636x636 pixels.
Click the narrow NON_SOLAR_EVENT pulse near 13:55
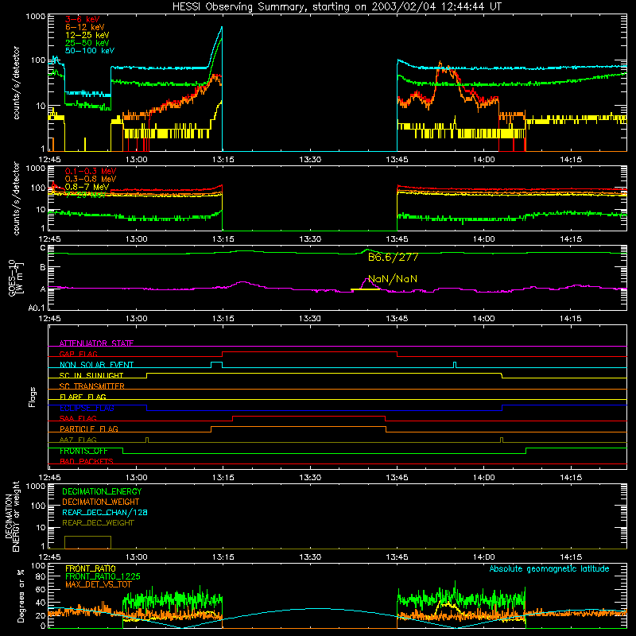click(455, 365)
